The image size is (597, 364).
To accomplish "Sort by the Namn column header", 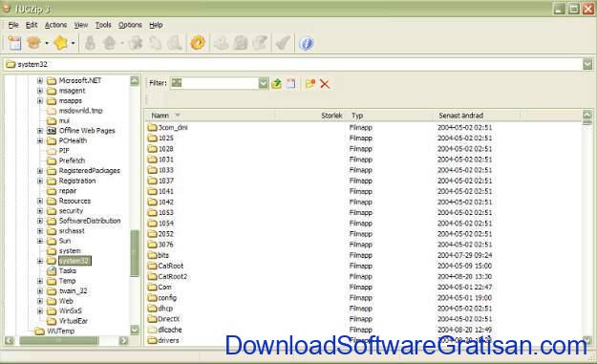I will 209,116.
